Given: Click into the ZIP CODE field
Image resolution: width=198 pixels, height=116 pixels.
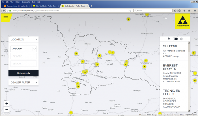Looking at the screenshot, I should point(23,56).
